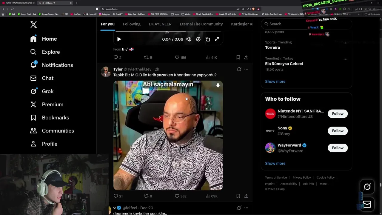Open the Ela Rümeysa Cebeci trend
Screen dimensions: 382x215
[x=284, y=64]
